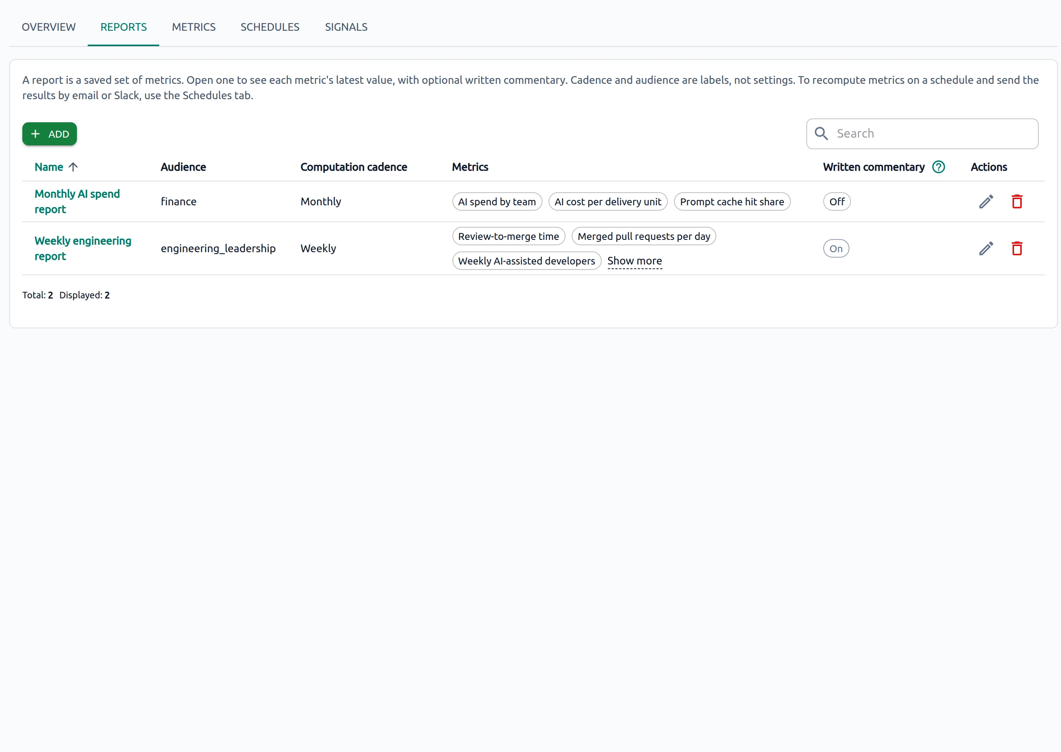Open the Monthly AI spend report link

pyautogui.click(x=77, y=201)
